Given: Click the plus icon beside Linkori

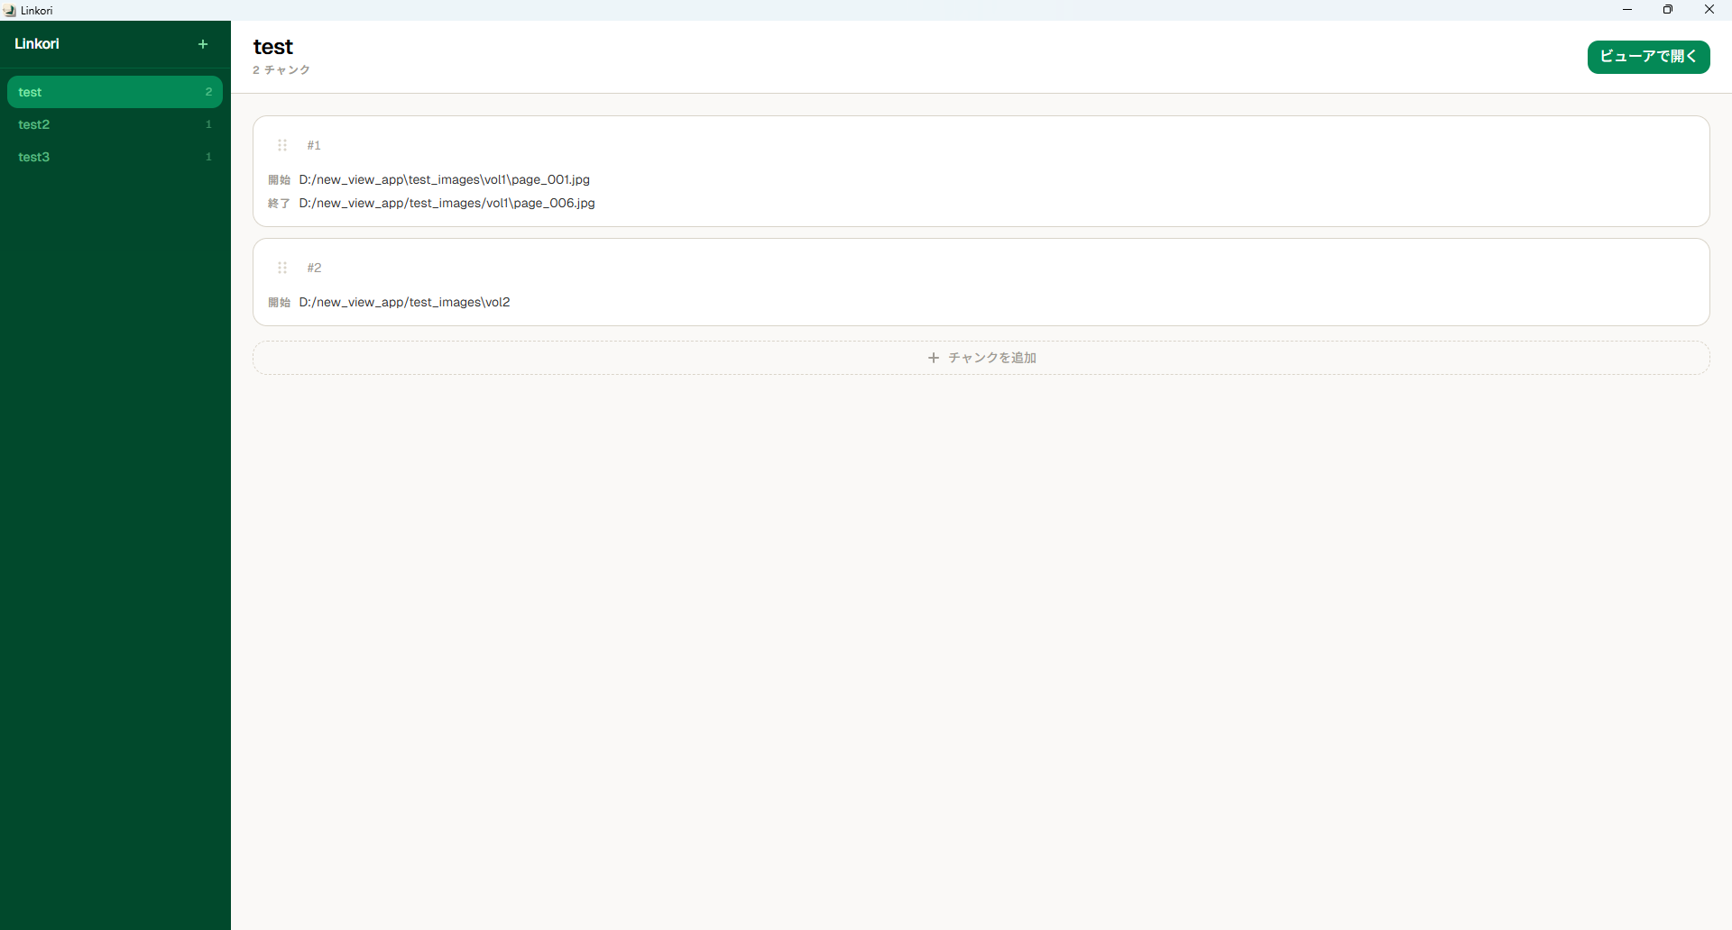Looking at the screenshot, I should [203, 44].
